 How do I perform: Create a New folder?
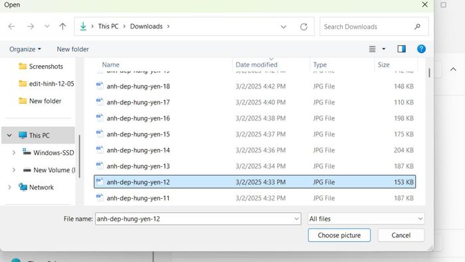[x=72, y=49]
